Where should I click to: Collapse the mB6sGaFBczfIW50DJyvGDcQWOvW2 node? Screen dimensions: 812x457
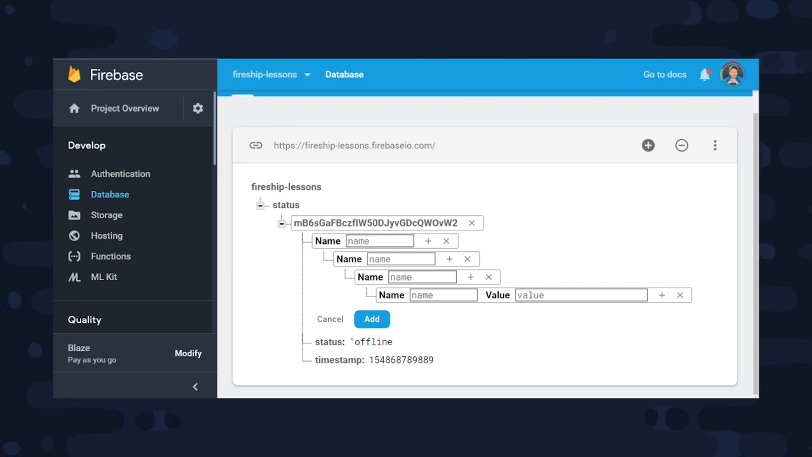coord(282,223)
